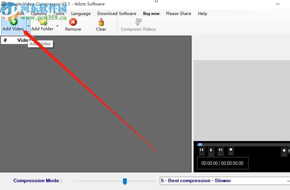Open the Tools menu
The width and height of the screenshot is (290, 190).
[x=59, y=14]
